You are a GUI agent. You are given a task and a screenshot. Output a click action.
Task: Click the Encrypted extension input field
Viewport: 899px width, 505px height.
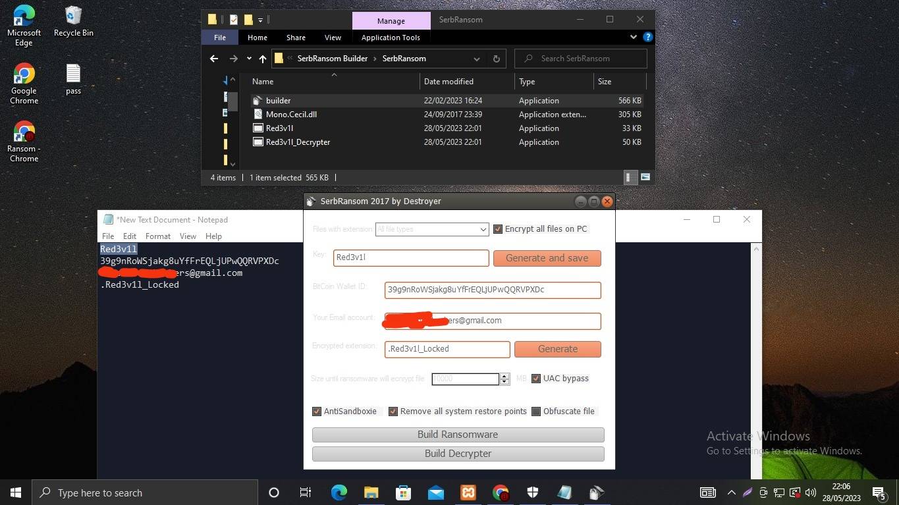[447, 349]
